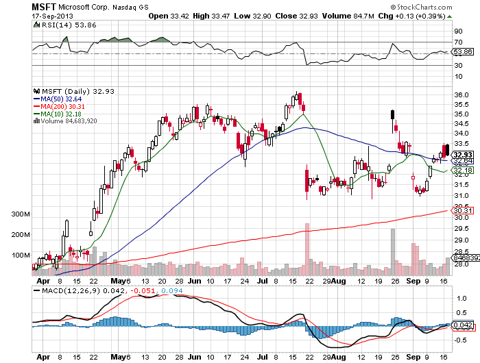
Task: Click the volume axis label '300M'
Action: pos(21,214)
